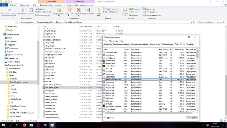Click Games in the address breadcrumb

point(59,22)
